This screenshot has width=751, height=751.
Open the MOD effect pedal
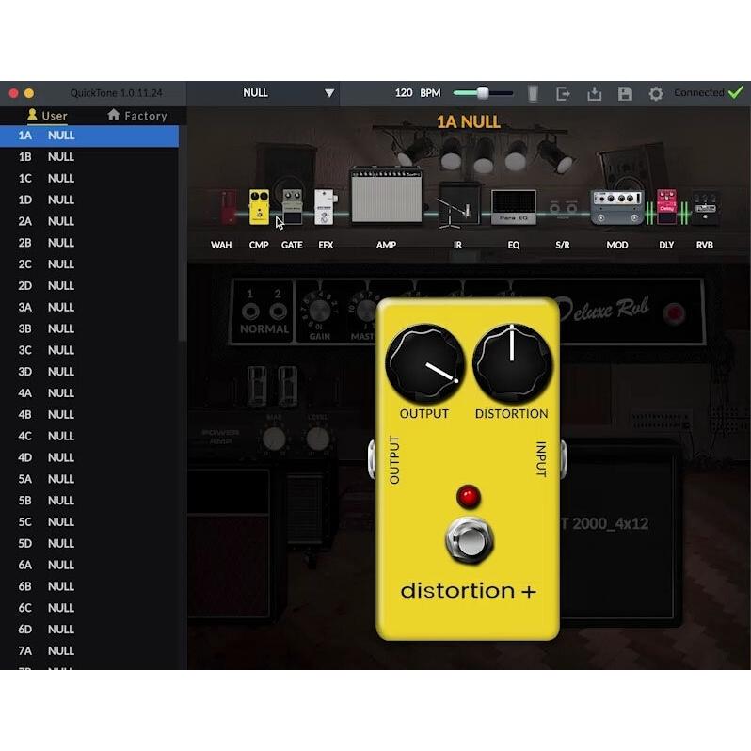coord(616,207)
